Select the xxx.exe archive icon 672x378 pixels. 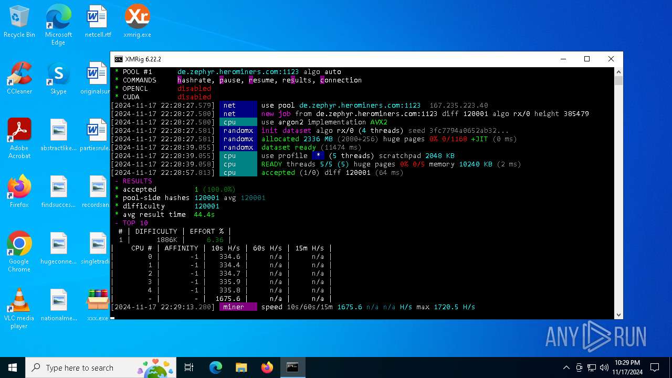click(x=98, y=306)
